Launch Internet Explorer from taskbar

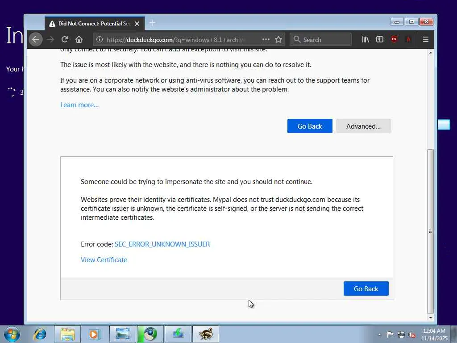(x=40, y=334)
